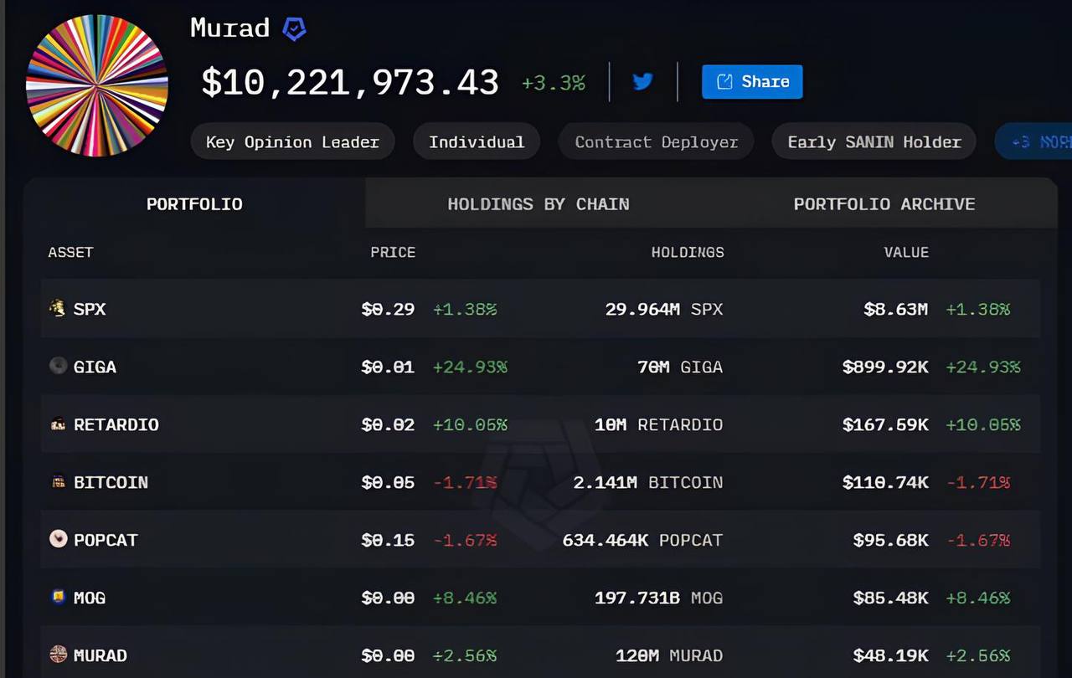Select the Key Opinion Leader tag

[292, 142]
